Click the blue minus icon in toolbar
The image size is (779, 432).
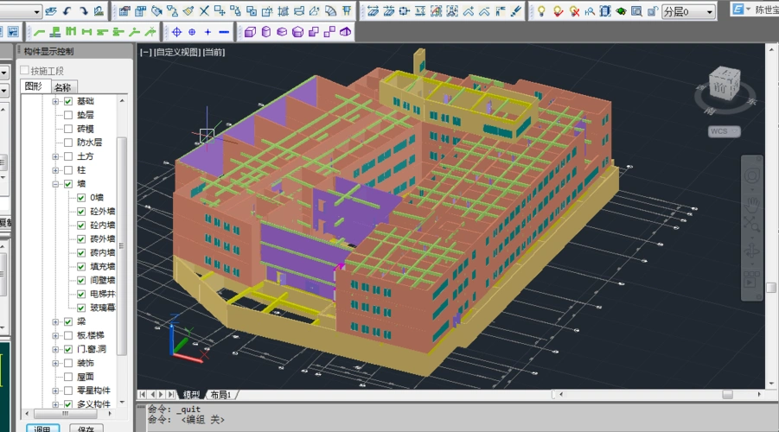tap(224, 32)
